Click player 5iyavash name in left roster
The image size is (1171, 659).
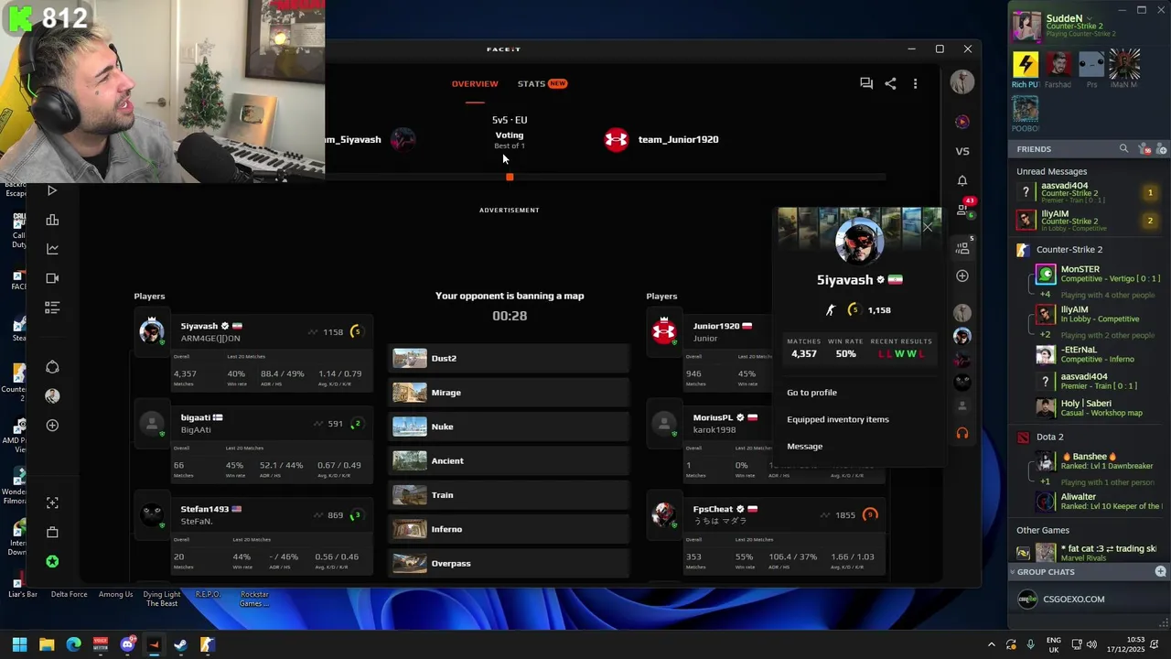199,326
